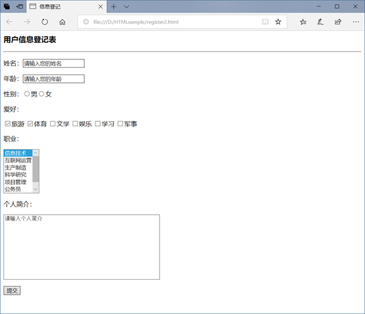The height and width of the screenshot is (314, 365).
Task: Click the set tabs aside icon
Action: [20, 7]
